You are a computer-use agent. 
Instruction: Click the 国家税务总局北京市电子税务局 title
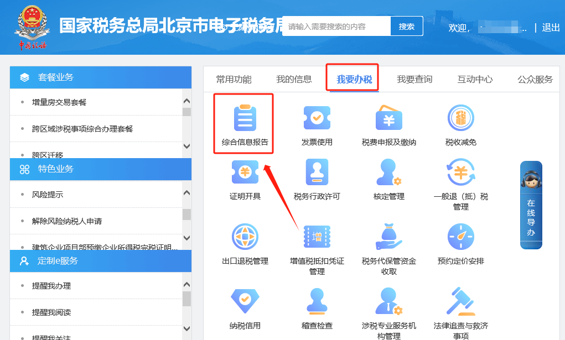point(171,26)
